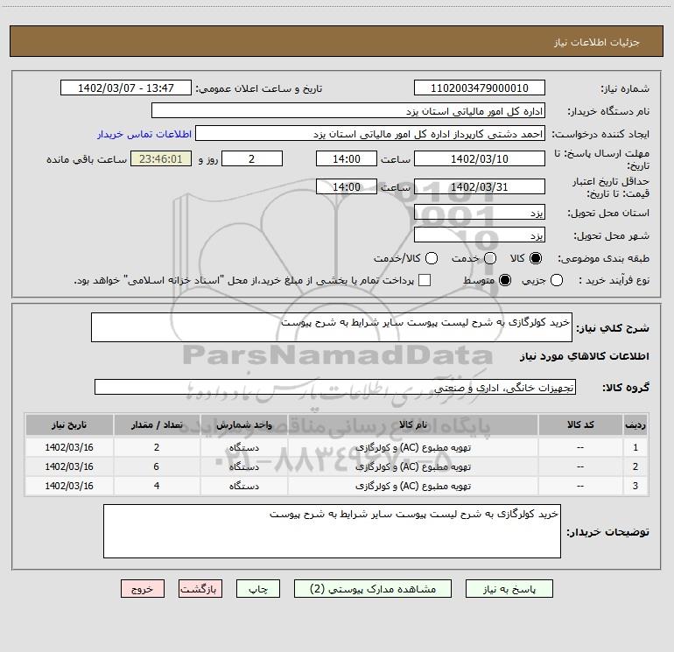Toggle the treasury bonds payment checkbox
674x652 pixels.
[425, 280]
